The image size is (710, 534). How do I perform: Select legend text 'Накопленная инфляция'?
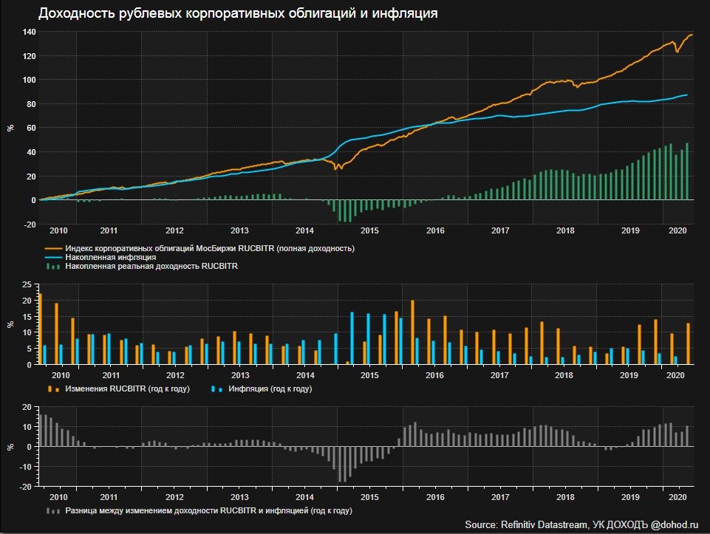click(x=111, y=258)
